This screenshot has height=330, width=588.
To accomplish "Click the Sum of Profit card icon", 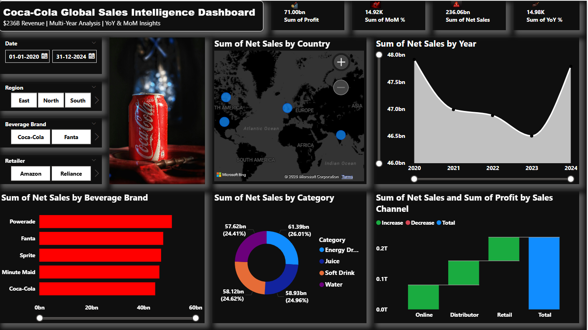I will (x=294, y=5).
